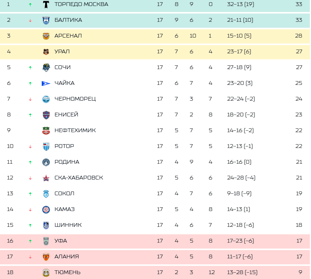311x279 pixels.
Task: Open the ШИННИК team link
Action: click(68, 225)
